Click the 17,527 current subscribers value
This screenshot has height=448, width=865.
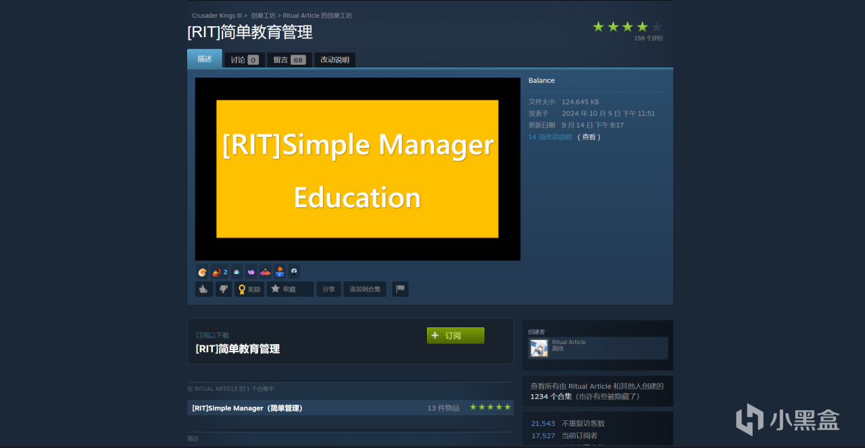point(543,435)
